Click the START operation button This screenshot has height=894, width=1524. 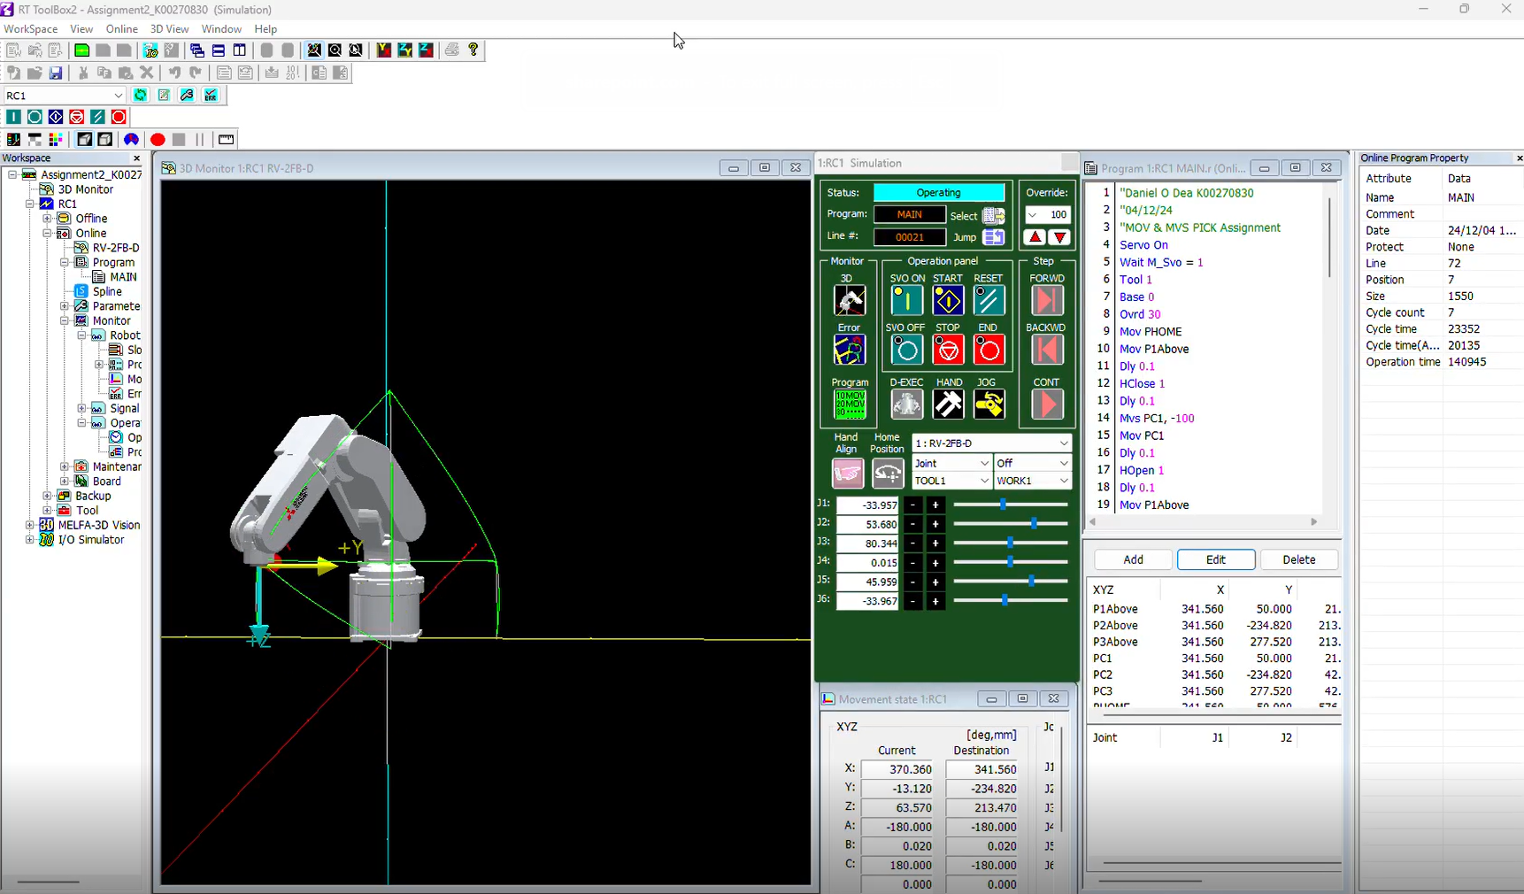[x=948, y=301]
